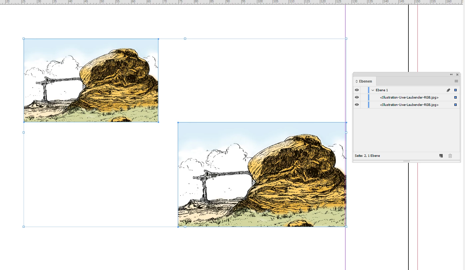Click selection square of second Illustration entry
The width and height of the screenshot is (465, 270).
[x=456, y=105]
